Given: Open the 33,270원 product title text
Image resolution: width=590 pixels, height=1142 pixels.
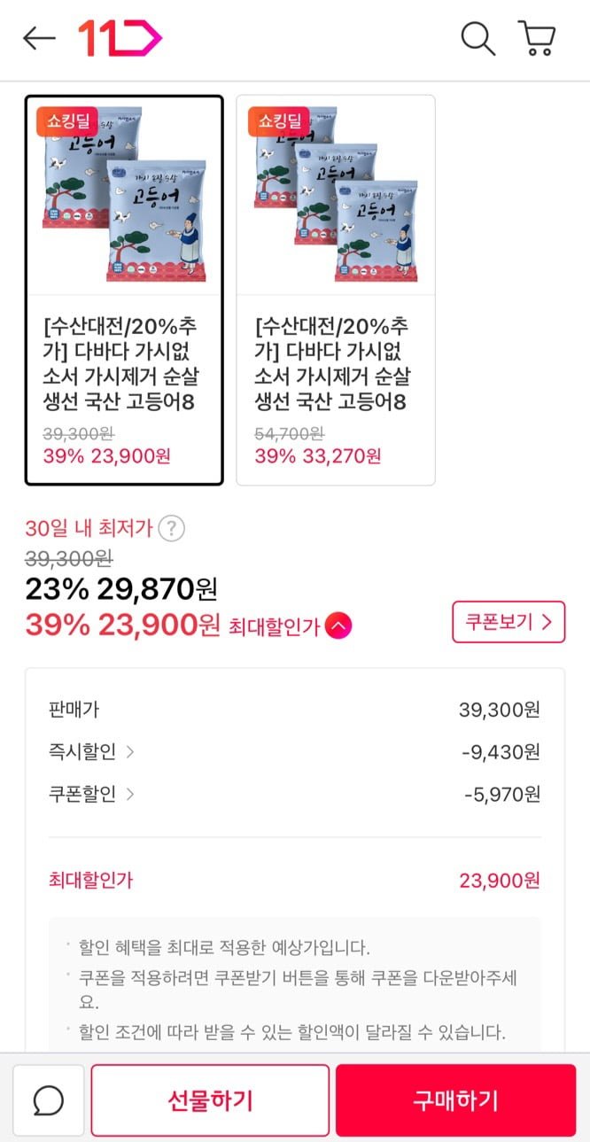Looking at the screenshot, I should 333,363.
